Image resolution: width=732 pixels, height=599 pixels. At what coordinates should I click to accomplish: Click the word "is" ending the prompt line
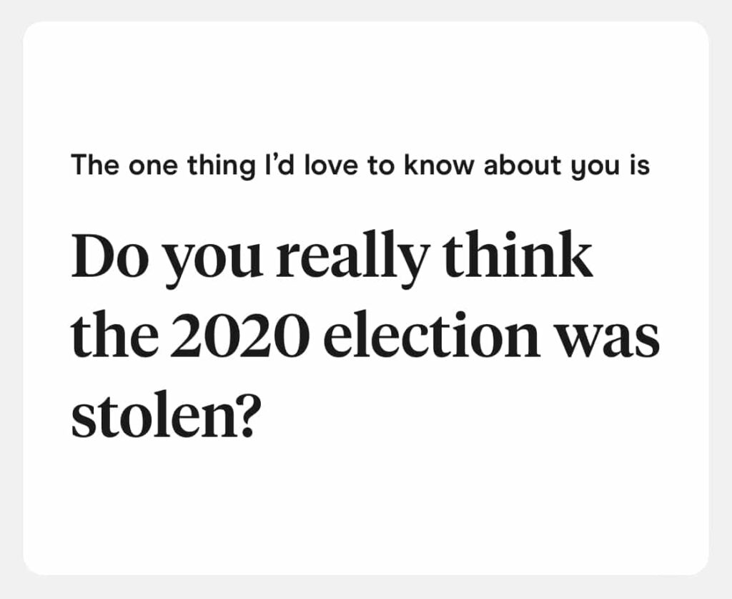(640, 166)
